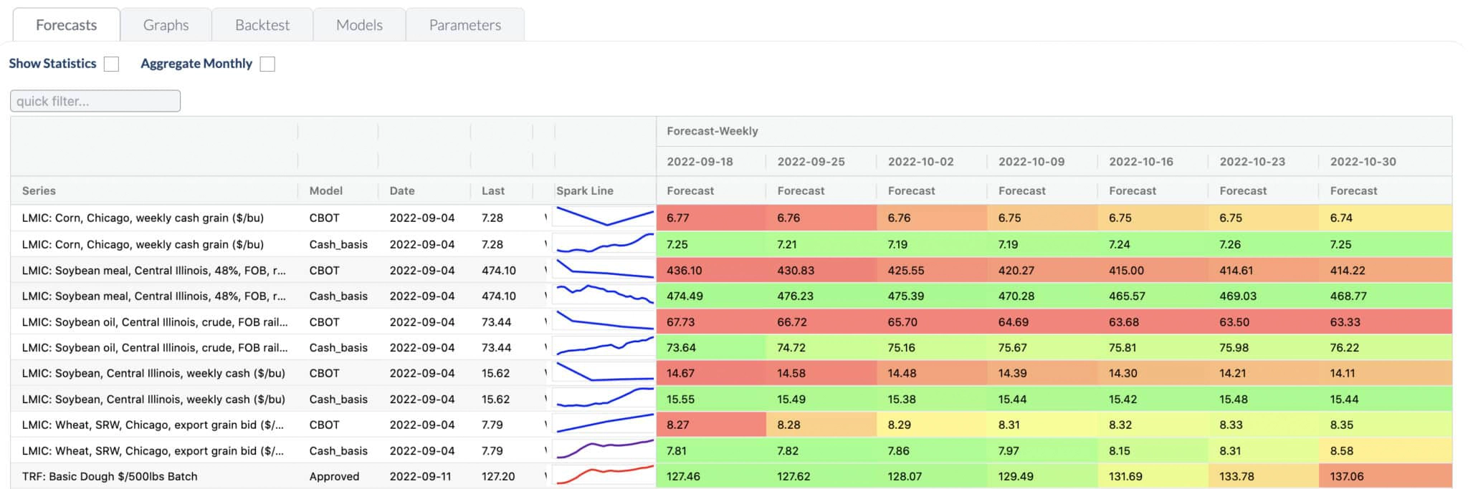
Task: Click the purple Wheat Cash_basis sparkline
Action: click(604, 450)
